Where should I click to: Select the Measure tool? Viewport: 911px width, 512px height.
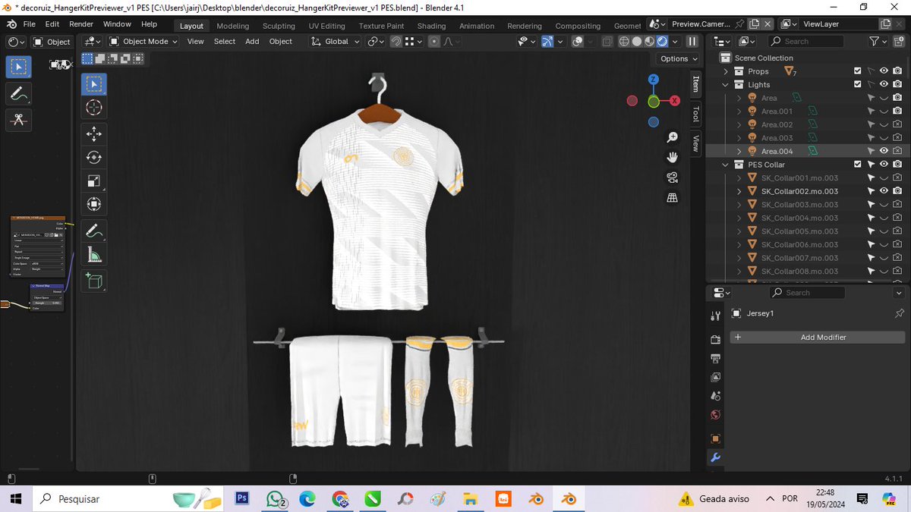(94, 254)
